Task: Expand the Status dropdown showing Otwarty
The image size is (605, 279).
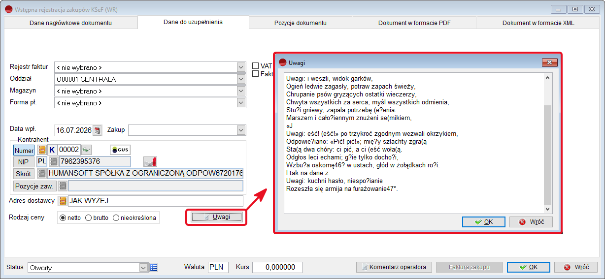Action: (143, 267)
